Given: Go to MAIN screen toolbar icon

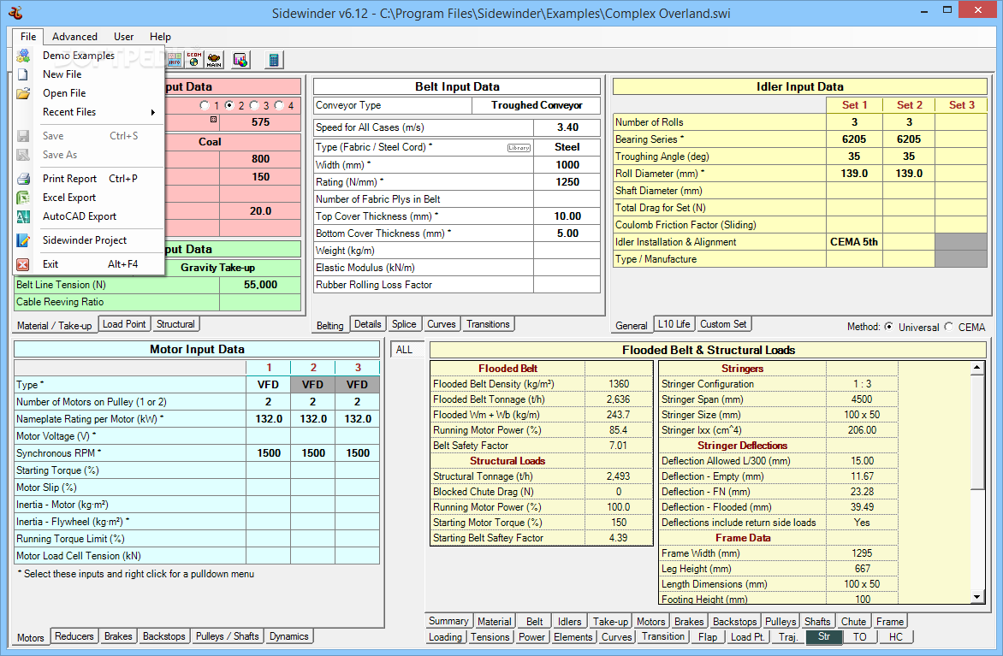Looking at the screenshot, I should [214, 60].
